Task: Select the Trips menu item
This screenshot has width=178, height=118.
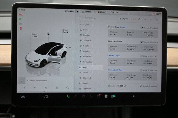Action: point(91,67)
